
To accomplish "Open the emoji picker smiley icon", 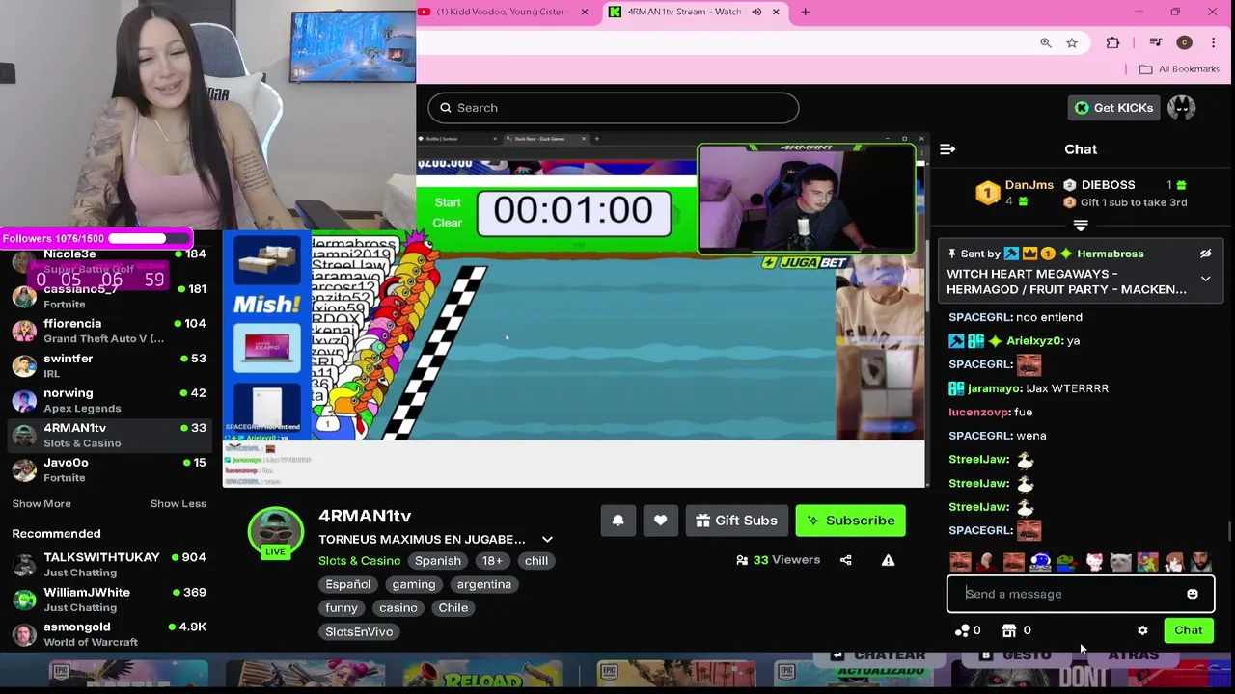I will coord(1193,594).
